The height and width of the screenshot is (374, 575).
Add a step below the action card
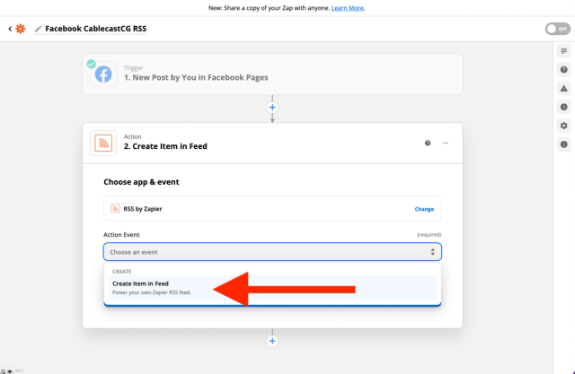click(x=272, y=341)
